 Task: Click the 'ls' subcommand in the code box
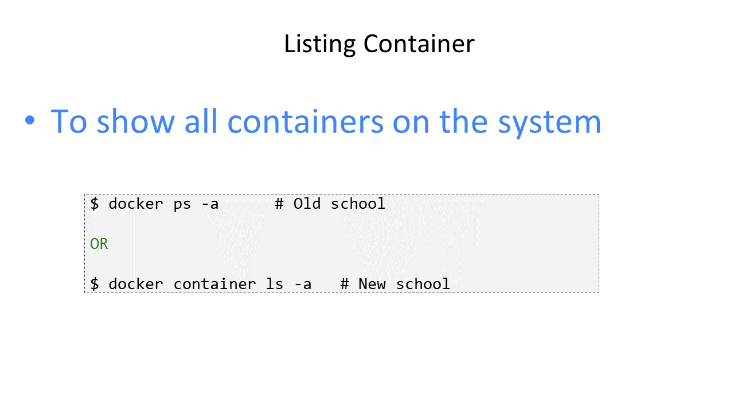click(x=275, y=284)
